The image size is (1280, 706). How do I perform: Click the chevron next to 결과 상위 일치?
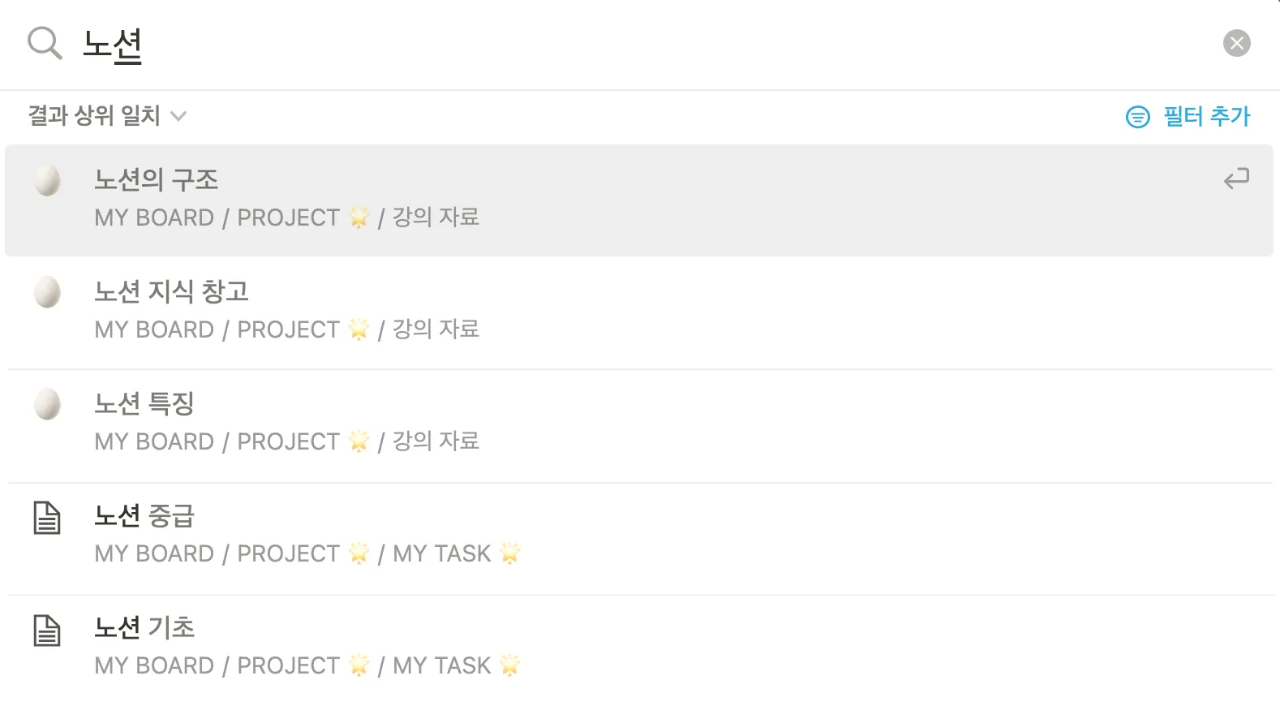178,117
